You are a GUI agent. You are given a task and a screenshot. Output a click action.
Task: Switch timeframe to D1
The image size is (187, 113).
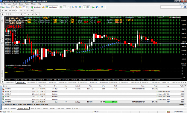[25, 11]
